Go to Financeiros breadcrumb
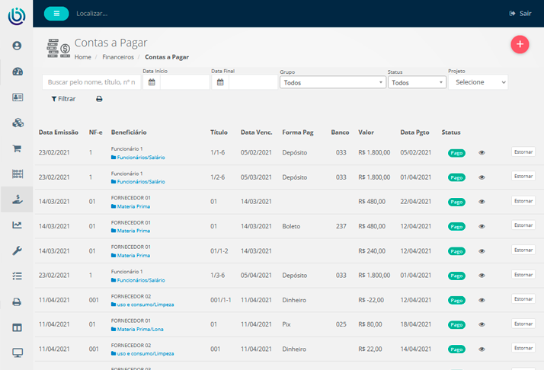Screen dimensions: 544x370 pos(118,57)
